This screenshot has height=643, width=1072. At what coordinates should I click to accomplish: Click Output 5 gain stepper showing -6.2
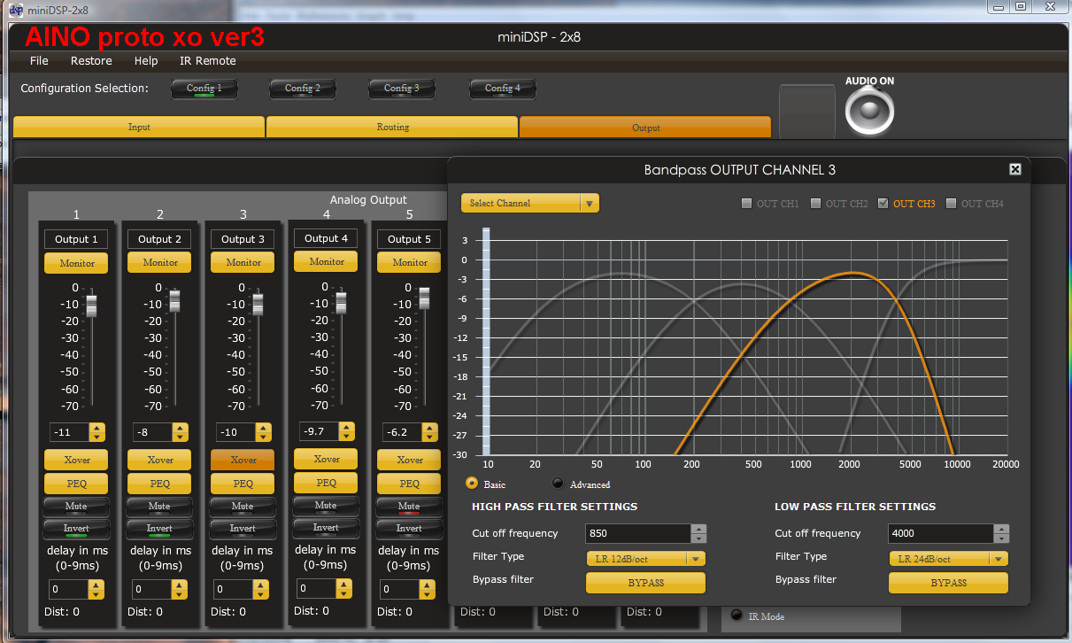click(430, 432)
